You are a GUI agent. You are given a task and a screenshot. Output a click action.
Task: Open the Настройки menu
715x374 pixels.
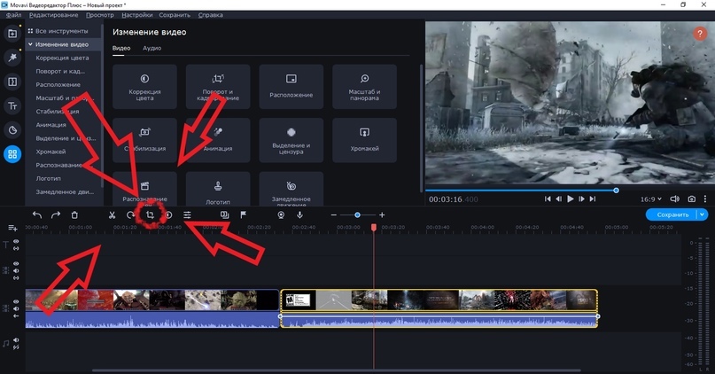[136, 15]
